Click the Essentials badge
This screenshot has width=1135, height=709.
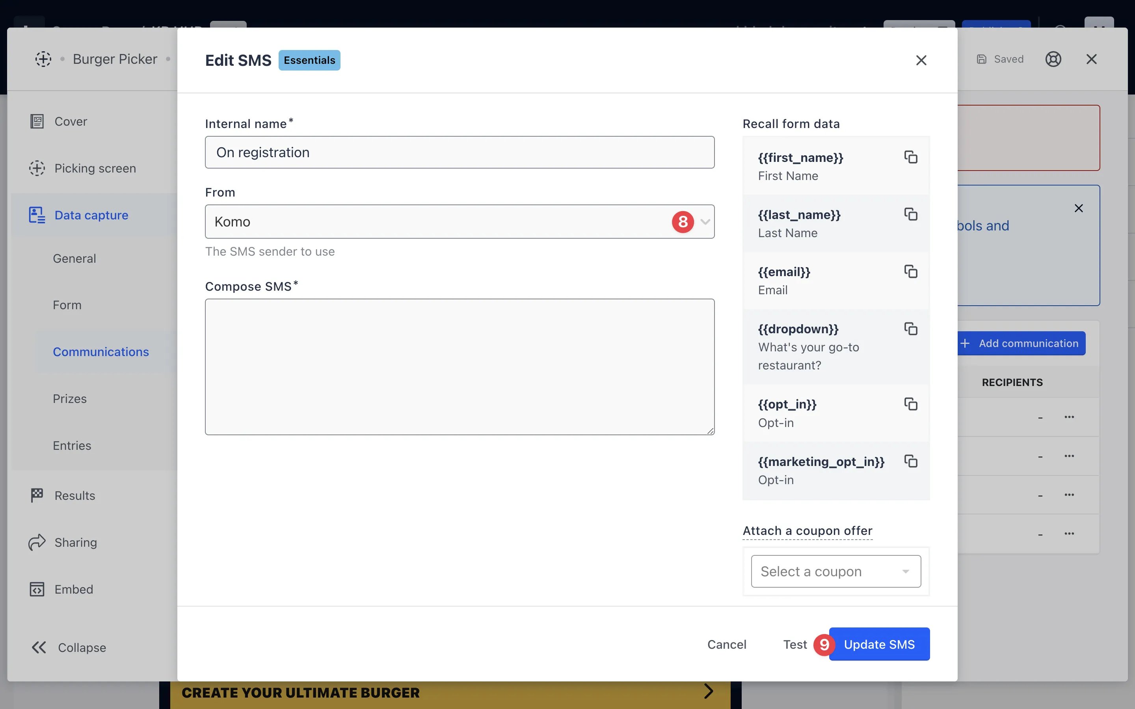click(x=309, y=60)
